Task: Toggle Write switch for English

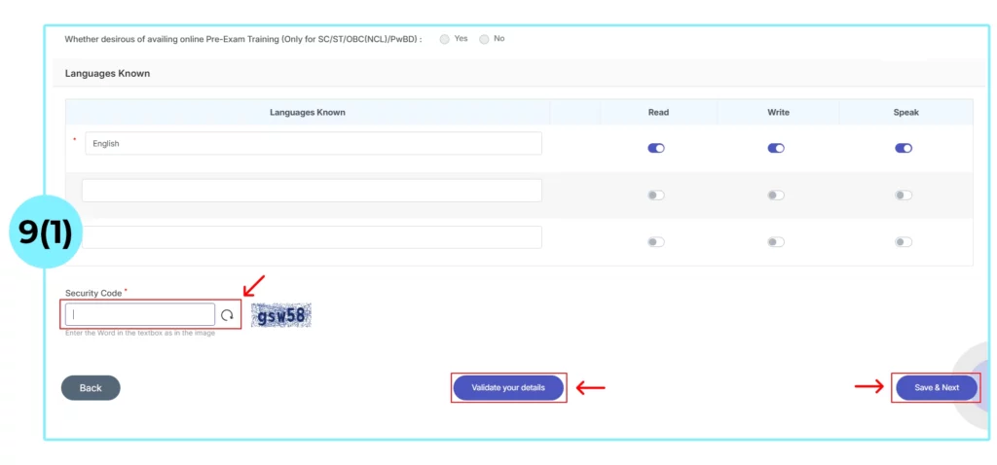Action: pyautogui.click(x=776, y=148)
